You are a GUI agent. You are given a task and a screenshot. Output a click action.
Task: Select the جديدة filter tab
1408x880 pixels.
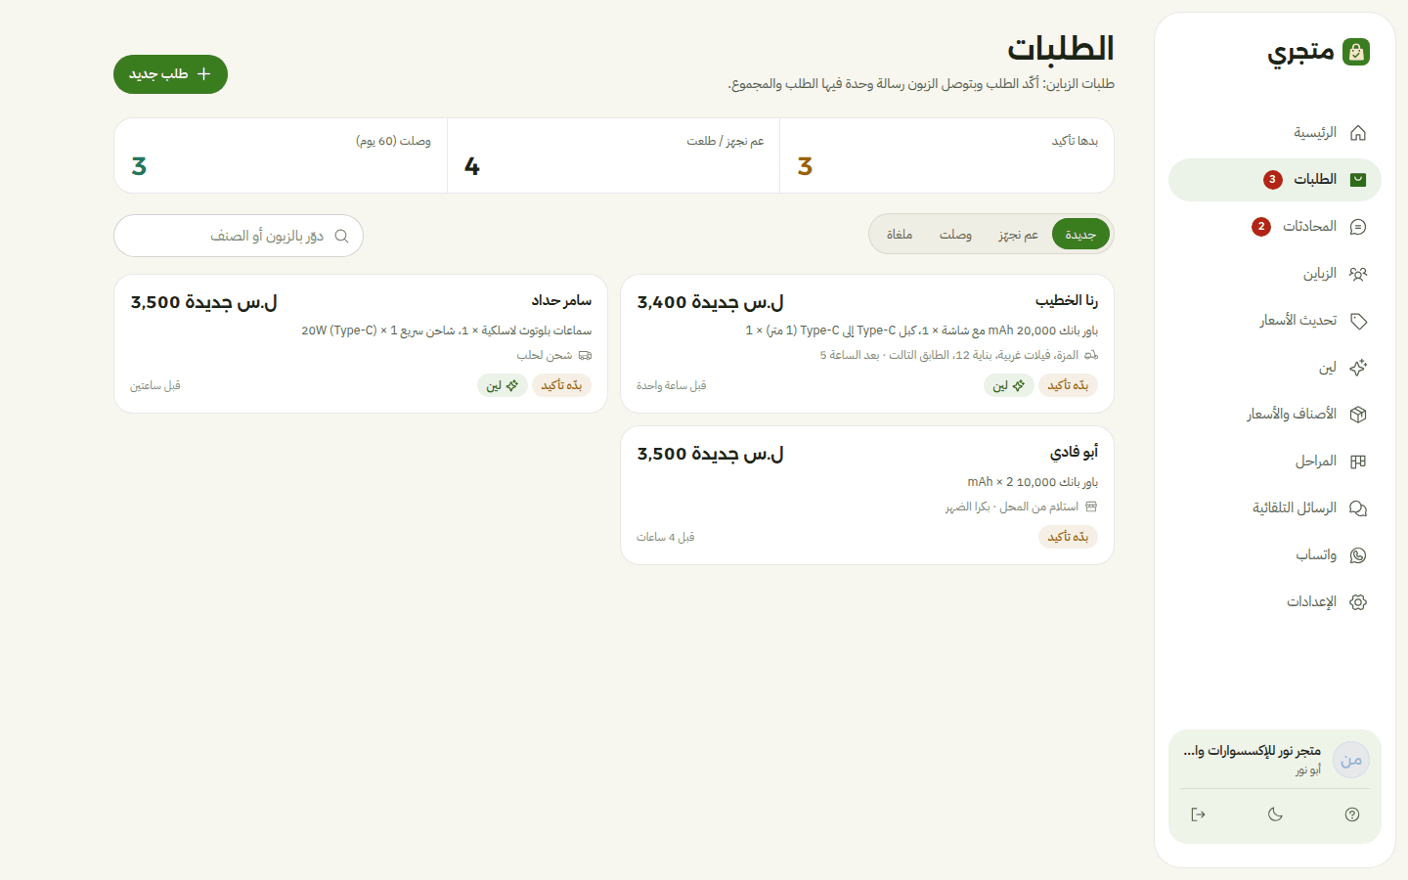1080,235
